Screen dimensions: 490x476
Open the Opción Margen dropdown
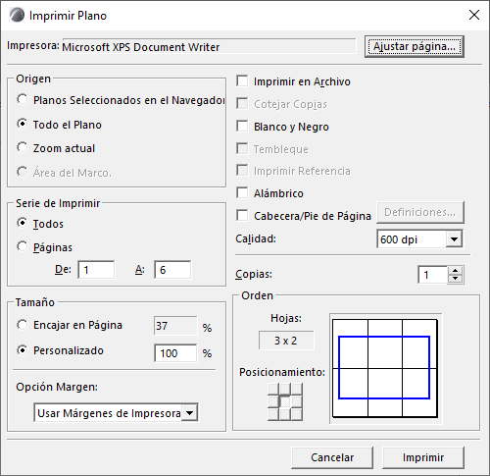point(116,413)
